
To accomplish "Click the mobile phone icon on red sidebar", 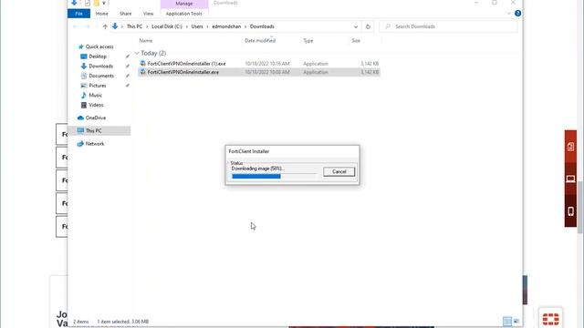I will pyautogui.click(x=570, y=211).
